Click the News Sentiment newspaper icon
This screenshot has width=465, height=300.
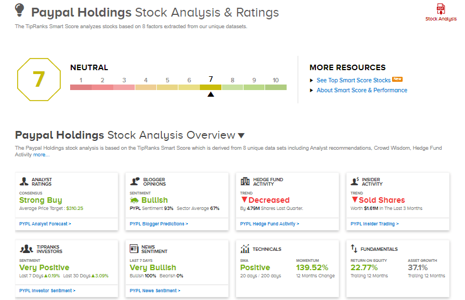coord(134,249)
